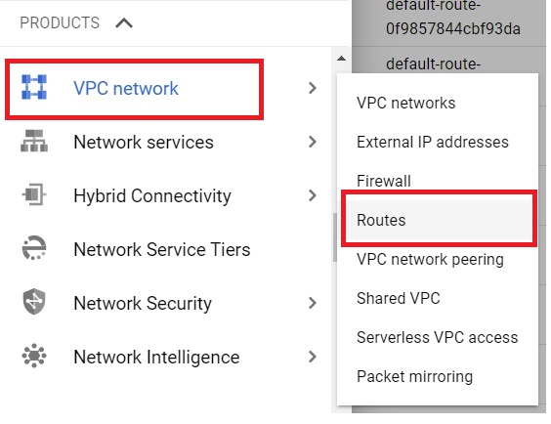Click the Hybrid Connectivity icon

click(34, 194)
